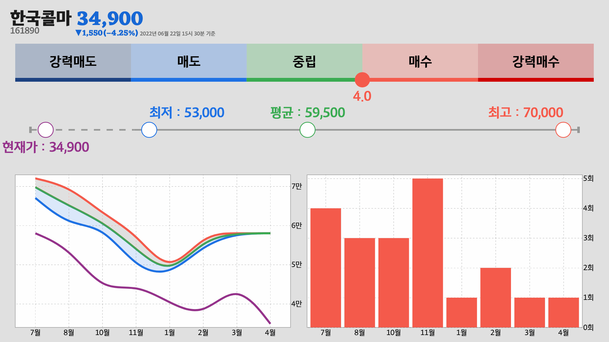
Task: Click the 5만 axis label on line chart
Action: (297, 264)
